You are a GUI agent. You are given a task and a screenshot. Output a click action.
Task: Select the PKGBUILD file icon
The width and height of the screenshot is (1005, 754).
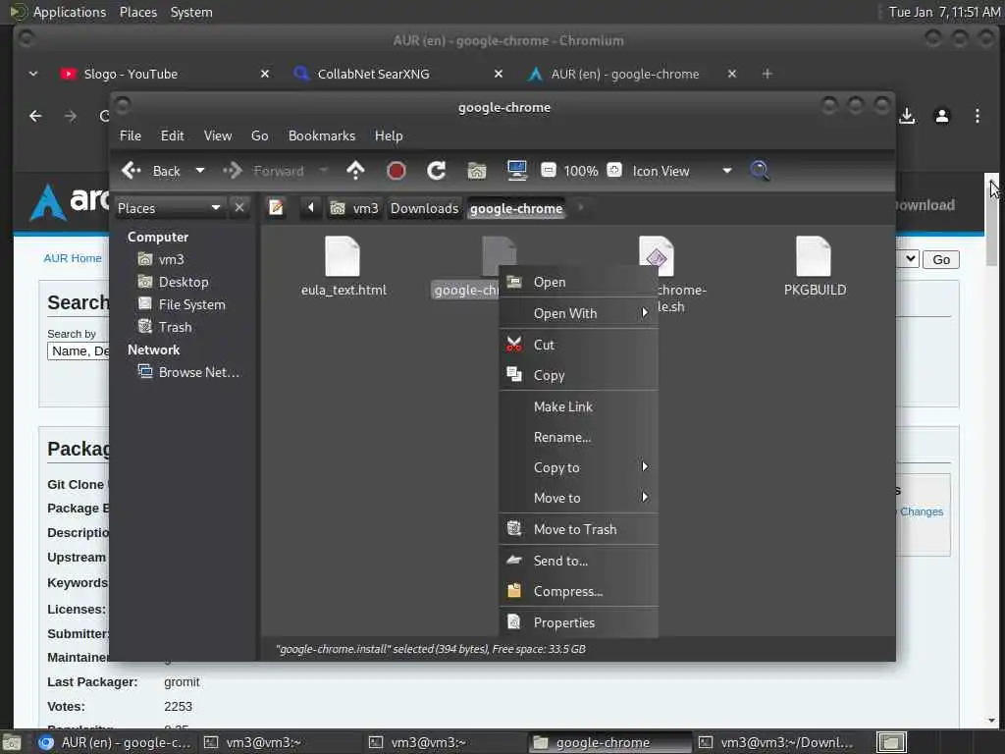click(x=814, y=256)
